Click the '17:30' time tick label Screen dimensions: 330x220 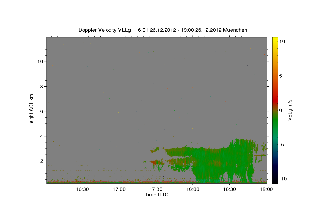point(156,189)
